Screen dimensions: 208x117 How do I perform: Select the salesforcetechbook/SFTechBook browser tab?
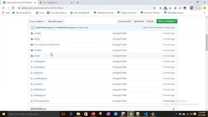tap(19, 3)
